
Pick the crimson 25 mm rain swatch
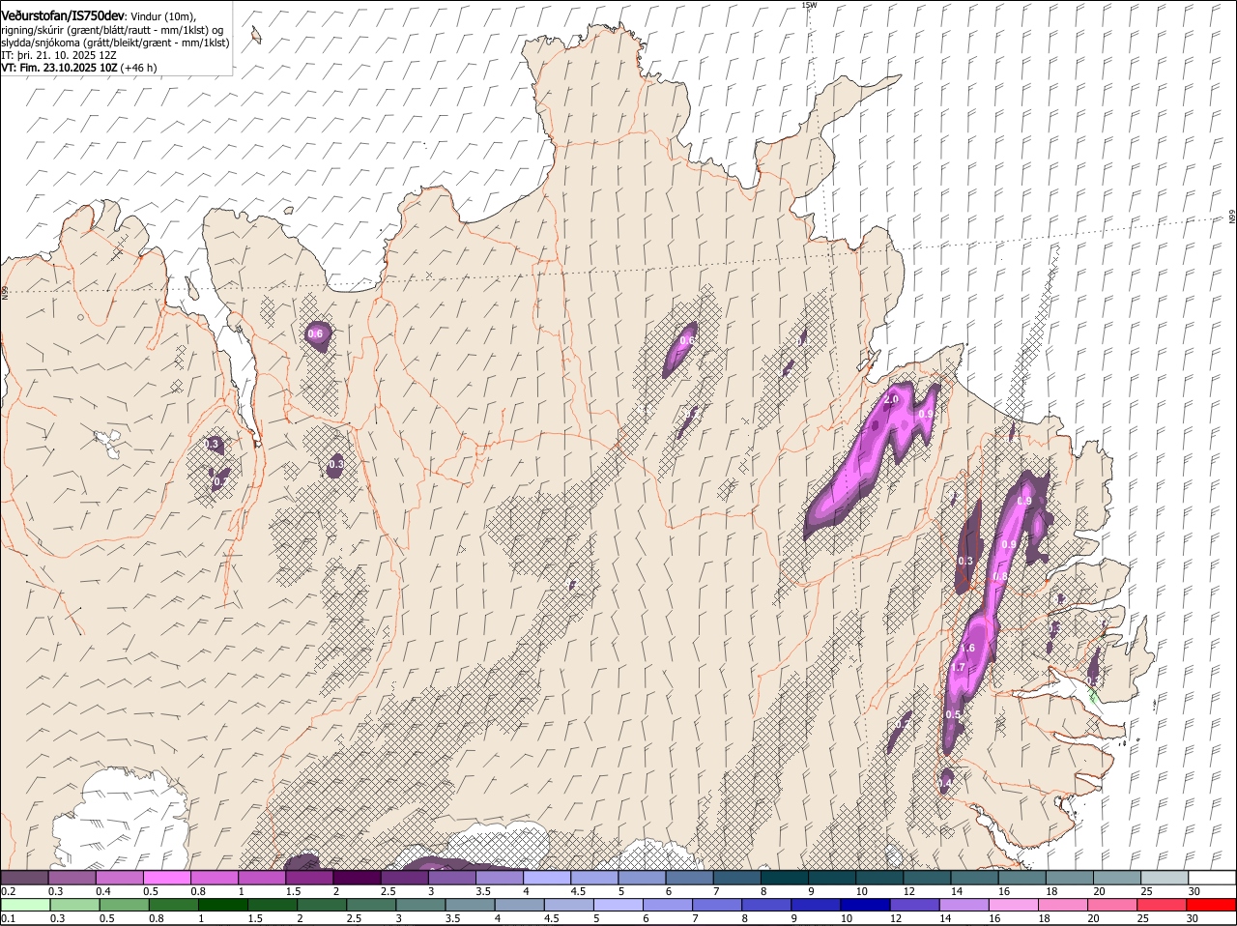[x=1162, y=905]
